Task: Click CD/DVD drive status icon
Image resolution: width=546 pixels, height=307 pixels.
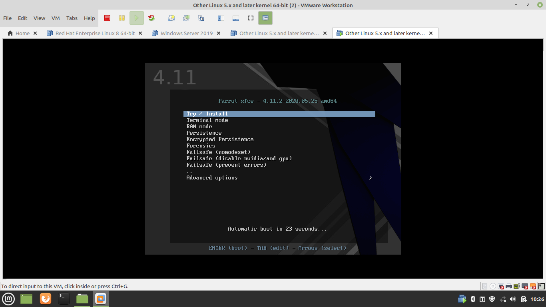Action: pos(493,286)
